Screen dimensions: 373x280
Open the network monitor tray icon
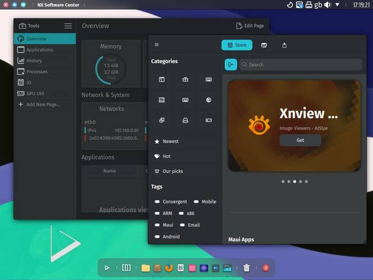(x=299, y=5)
